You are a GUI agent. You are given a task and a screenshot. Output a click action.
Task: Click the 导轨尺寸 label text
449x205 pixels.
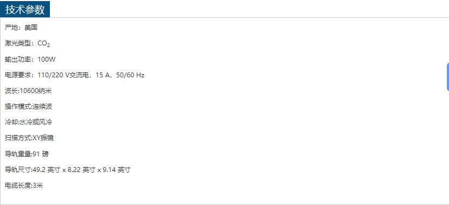[18, 170]
